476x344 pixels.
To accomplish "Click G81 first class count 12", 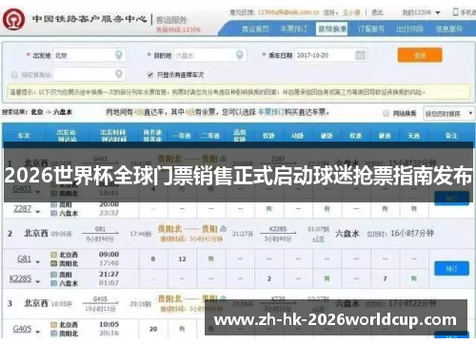I will point(182,259).
